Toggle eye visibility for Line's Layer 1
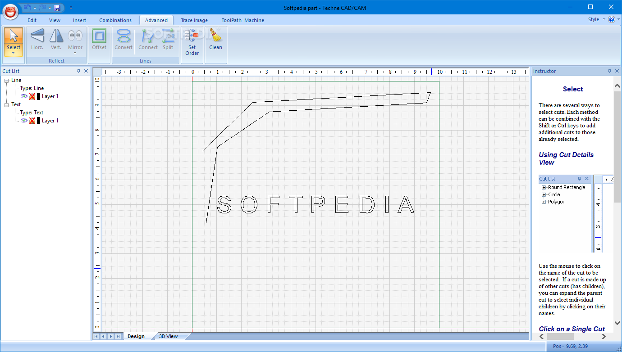Screen dimensions: 622x352 [x=24, y=96]
